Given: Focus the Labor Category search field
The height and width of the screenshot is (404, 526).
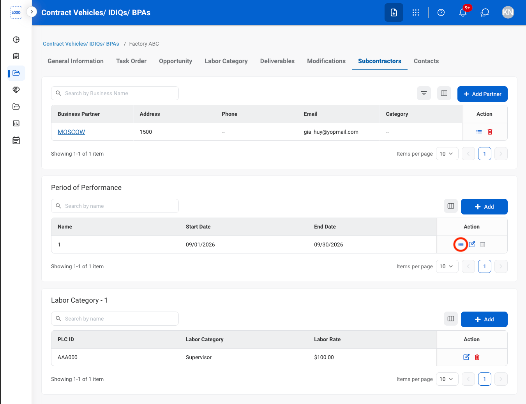Looking at the screenshot, I should click(115, 319).
